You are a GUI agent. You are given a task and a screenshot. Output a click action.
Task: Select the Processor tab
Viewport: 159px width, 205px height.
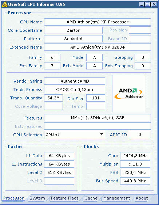(13, 198)
